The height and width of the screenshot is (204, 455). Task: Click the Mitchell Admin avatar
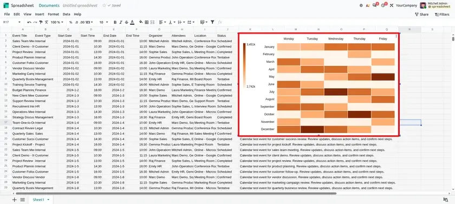click(423, 5)
